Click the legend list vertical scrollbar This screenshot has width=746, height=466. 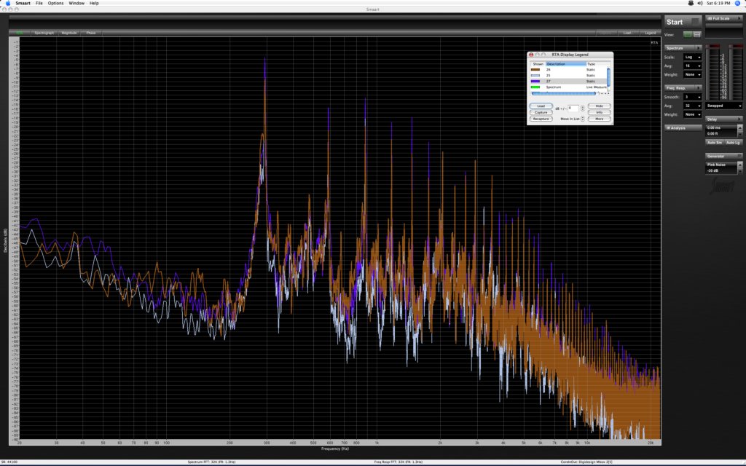tap(608, 78)
